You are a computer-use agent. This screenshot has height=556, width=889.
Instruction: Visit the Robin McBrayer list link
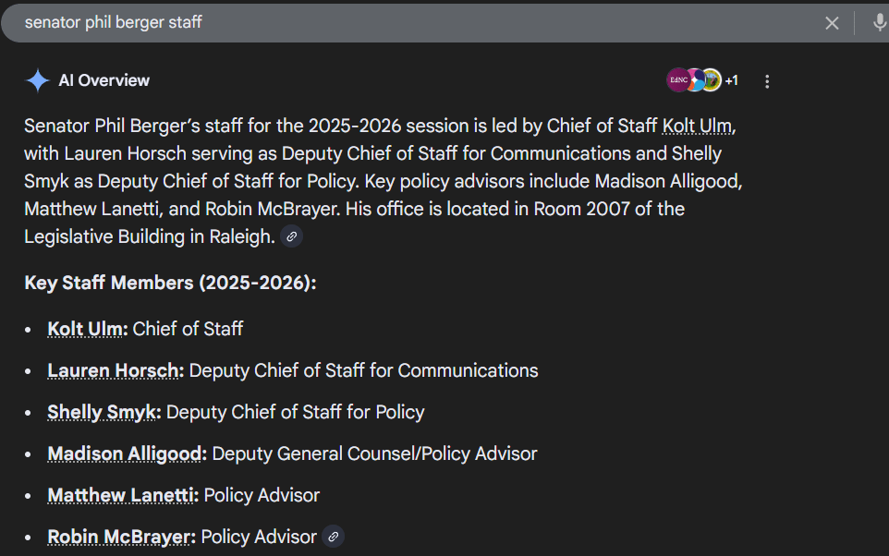click(x=121, y=537)
